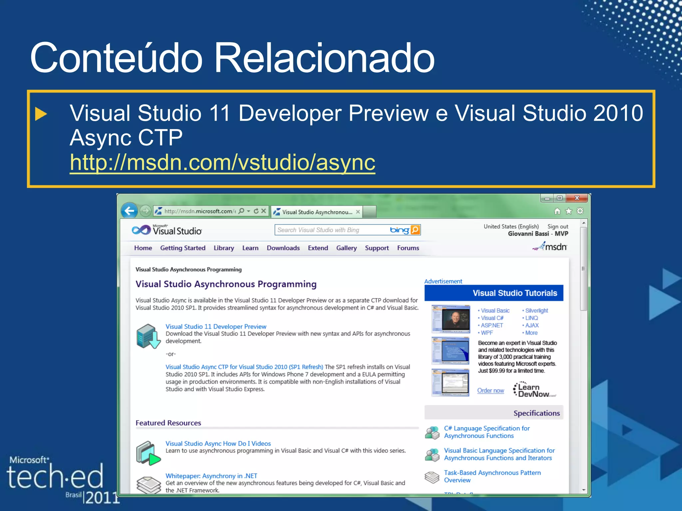Click the first tutorial video thumbnail
The image size is (682, 511).
(451, 319)
